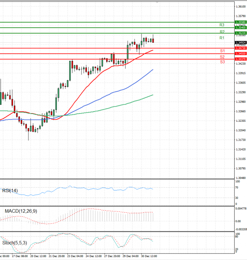Click the 1.34230 price axis value
This screenshot has width=247, height=260.
click(241, 64)
